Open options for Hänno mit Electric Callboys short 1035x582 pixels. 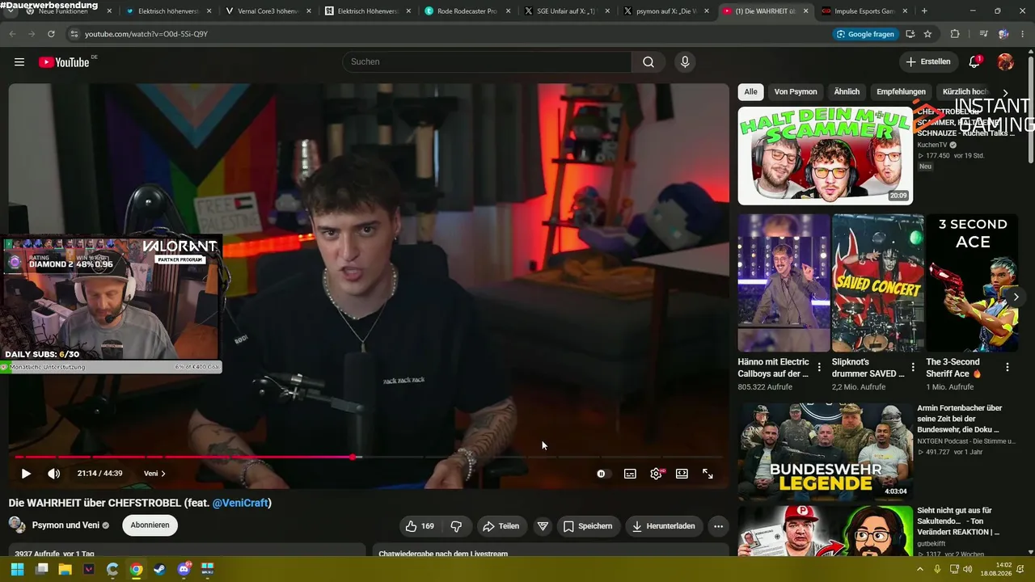click(819, 368)
